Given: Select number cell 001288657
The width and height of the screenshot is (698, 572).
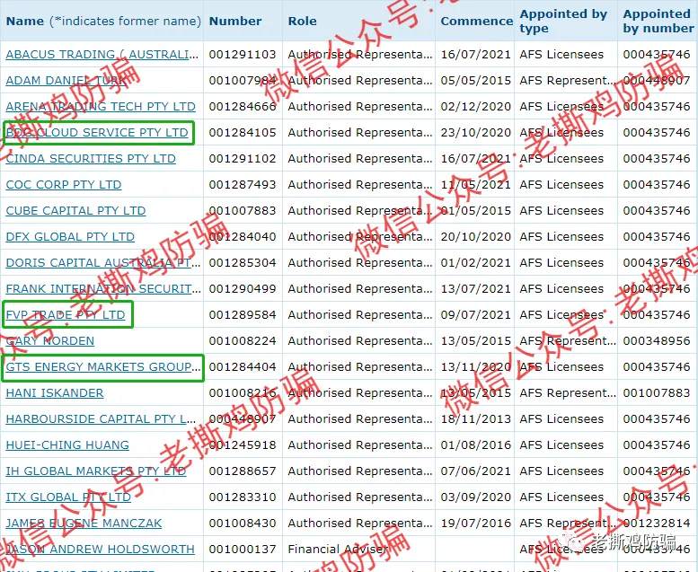Looking at the screenshot, I should pyautogui.click(x=243, y=471).
